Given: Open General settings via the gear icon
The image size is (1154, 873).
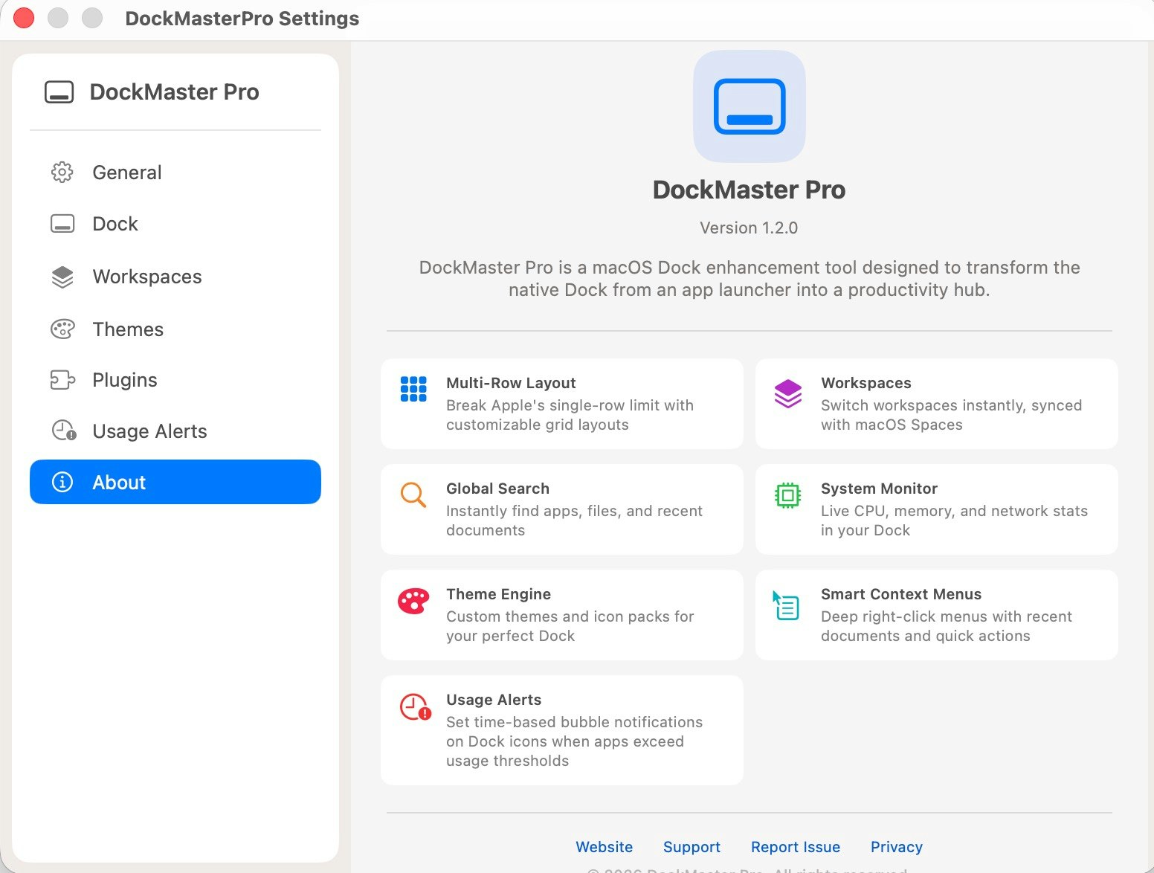Looking at the screenshot, I should [x=62, y=172].
